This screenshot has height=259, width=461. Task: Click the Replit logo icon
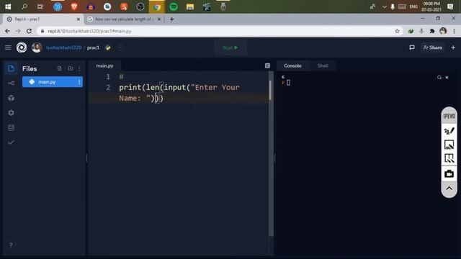coord(22,47)
